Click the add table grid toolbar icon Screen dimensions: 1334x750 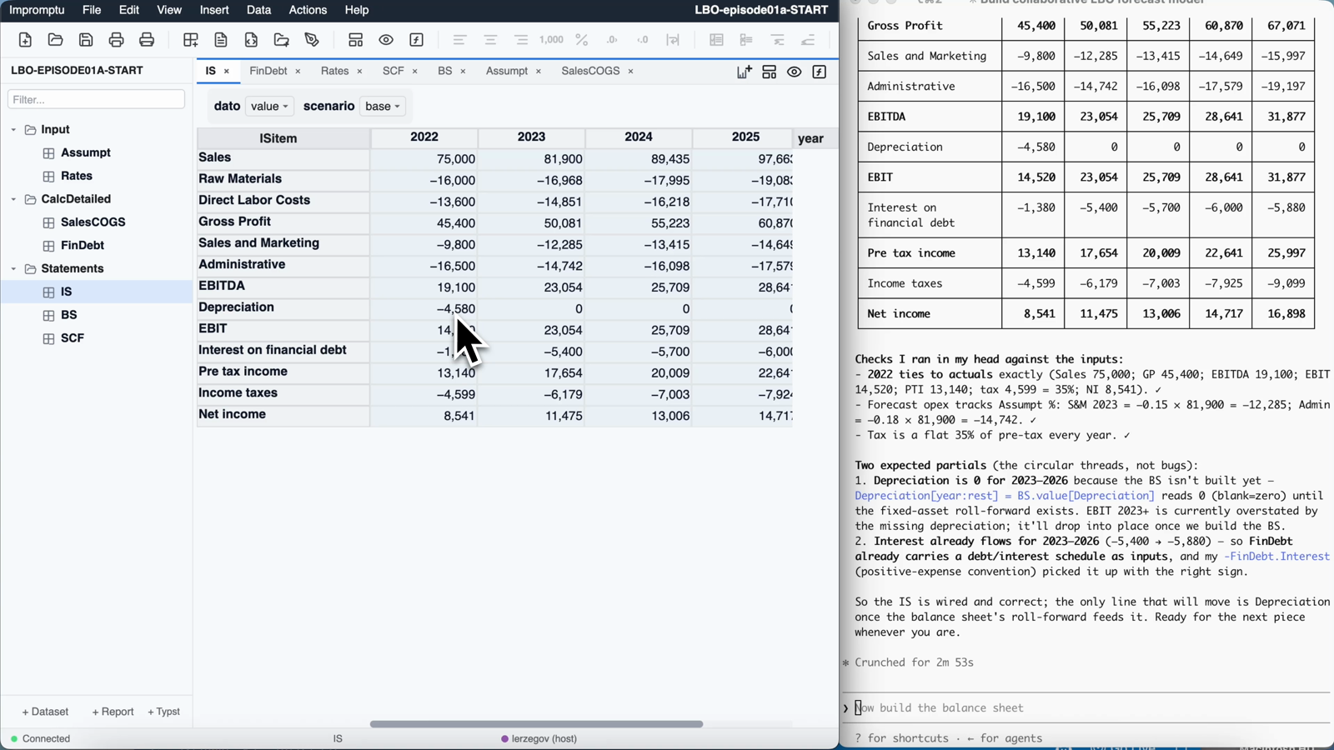pyautogui.click(x=190, y=40)
